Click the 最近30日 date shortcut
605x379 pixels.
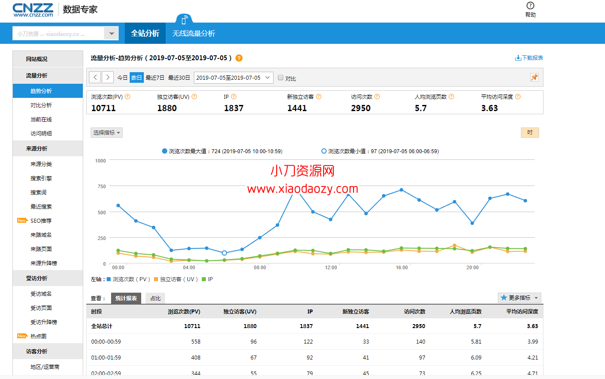pos(179,77)
